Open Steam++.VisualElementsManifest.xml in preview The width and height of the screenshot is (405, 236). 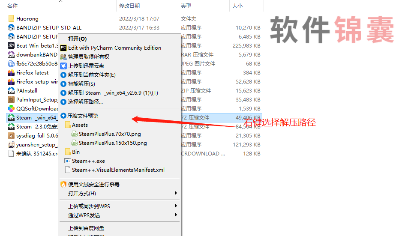[x=118, y=170]
